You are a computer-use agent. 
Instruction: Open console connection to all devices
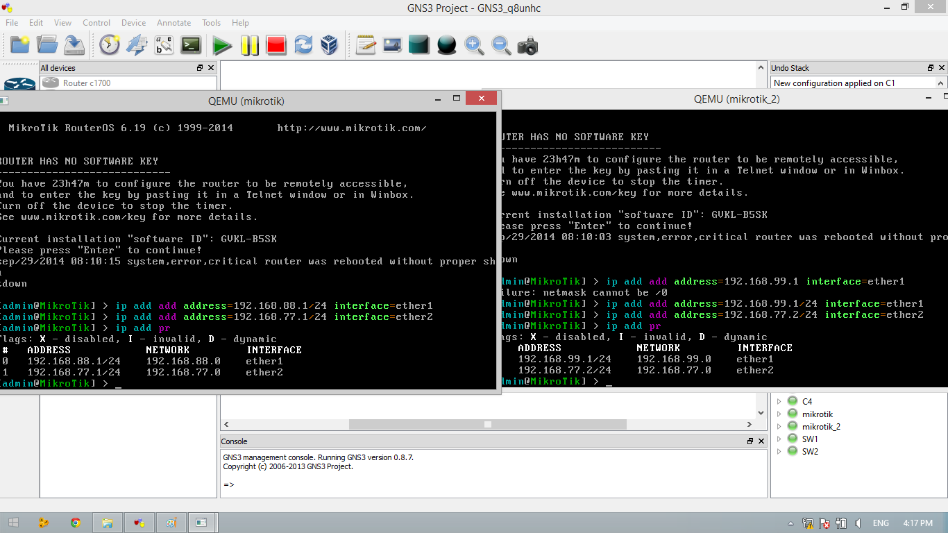(x=192, y=45)
